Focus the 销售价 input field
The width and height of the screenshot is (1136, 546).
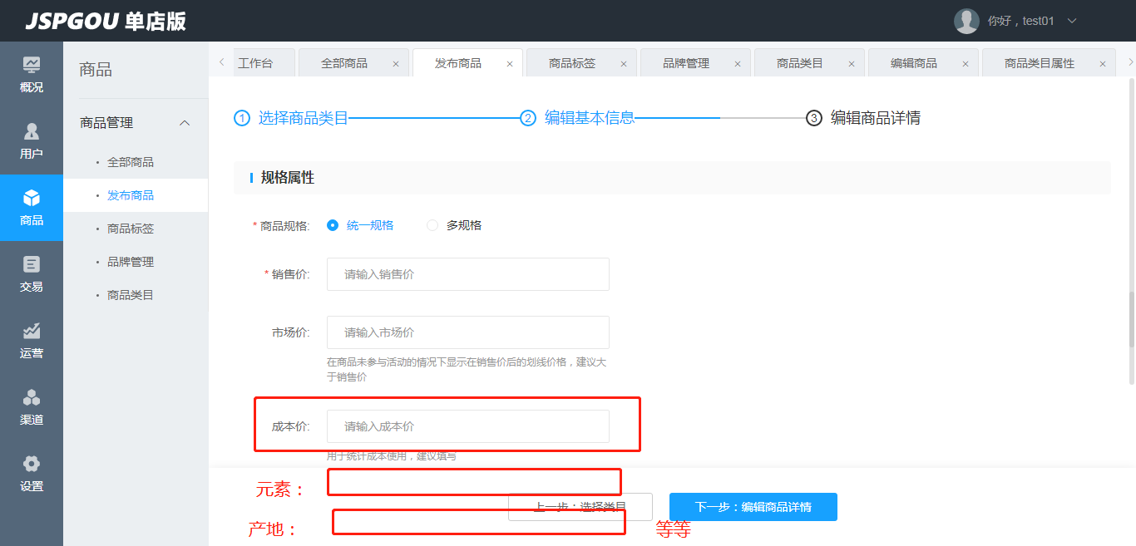(x=467, y=274)
